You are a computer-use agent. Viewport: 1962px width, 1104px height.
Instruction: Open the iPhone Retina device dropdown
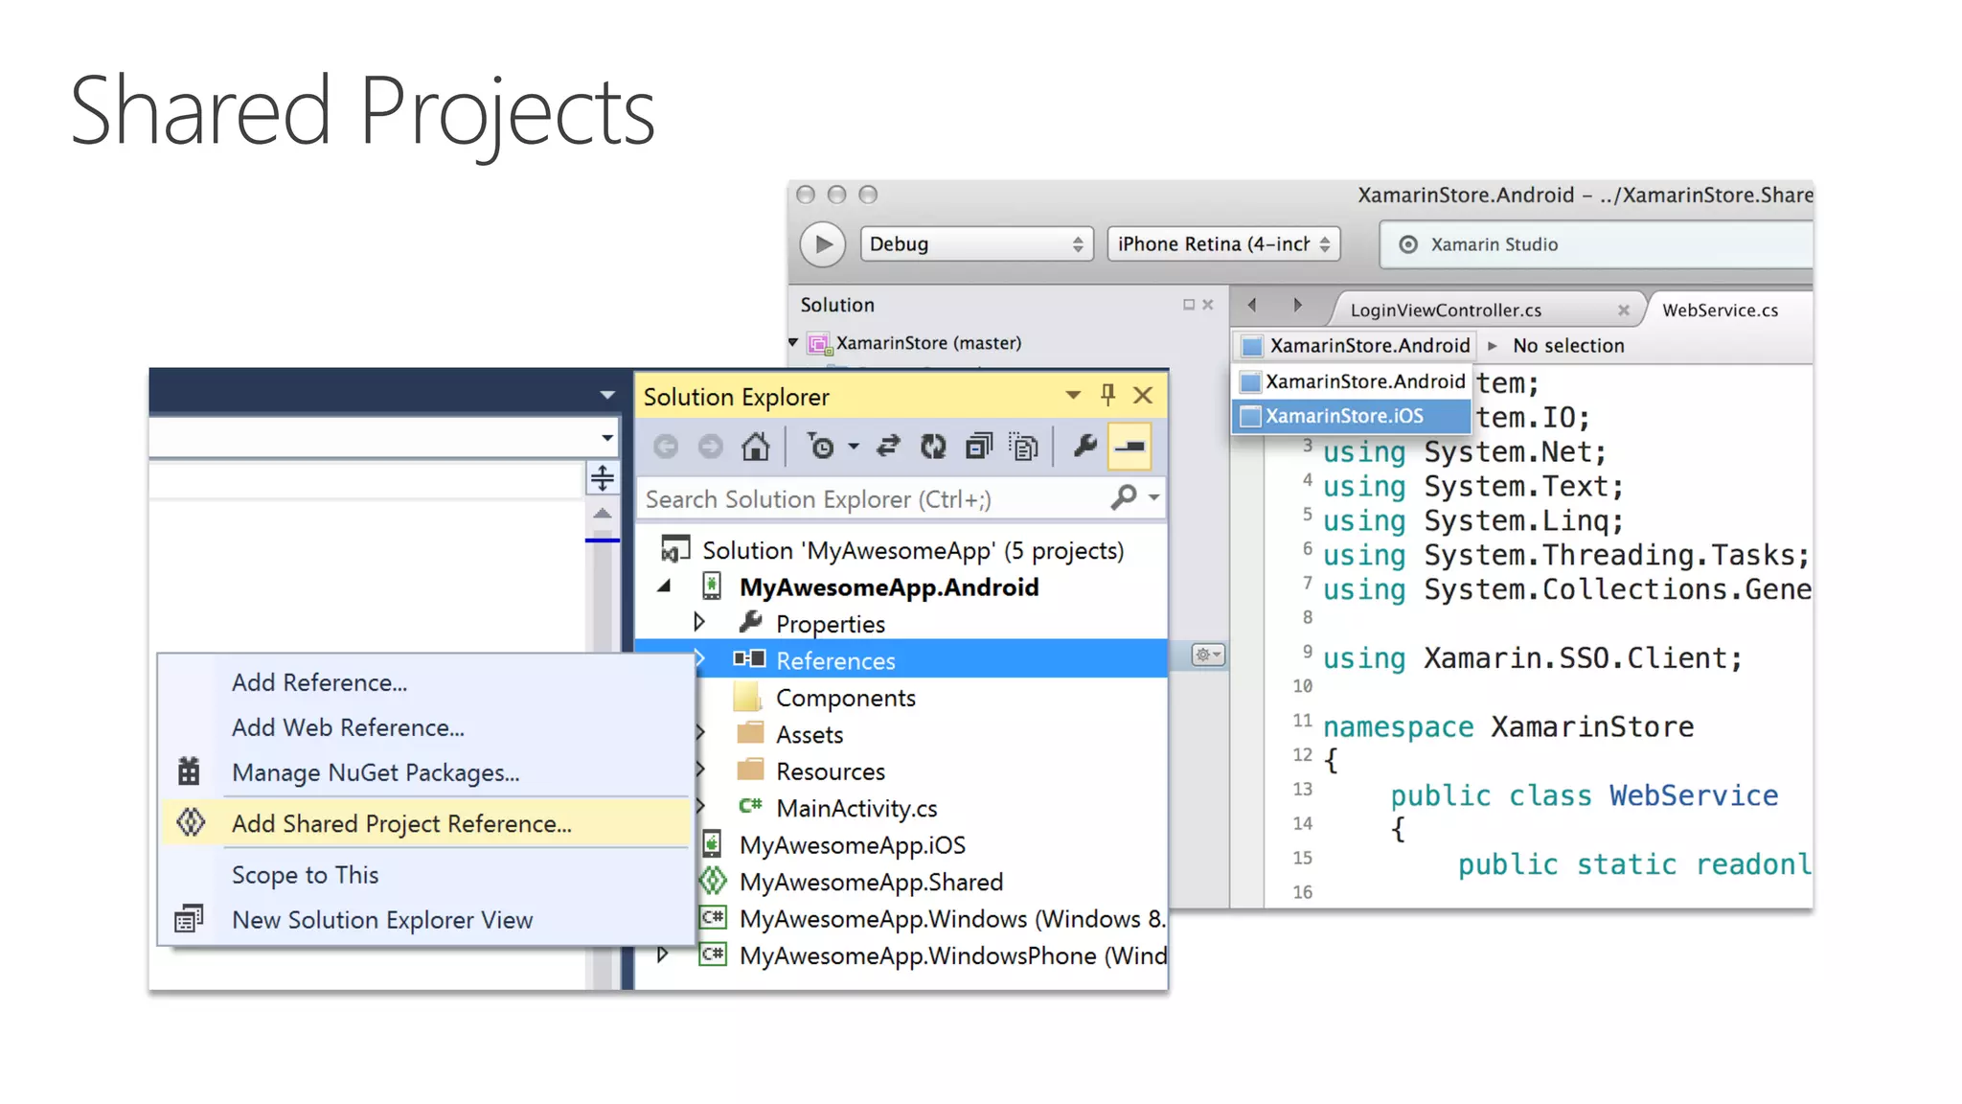1222,244
